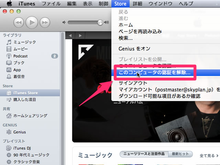Click the iTunes DJ disc icon
This screenshot has height=165, width=220.
(9, 148)
